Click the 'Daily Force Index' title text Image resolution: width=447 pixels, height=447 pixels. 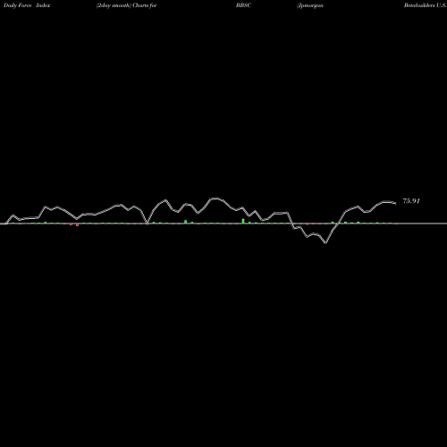pos(27,5)
